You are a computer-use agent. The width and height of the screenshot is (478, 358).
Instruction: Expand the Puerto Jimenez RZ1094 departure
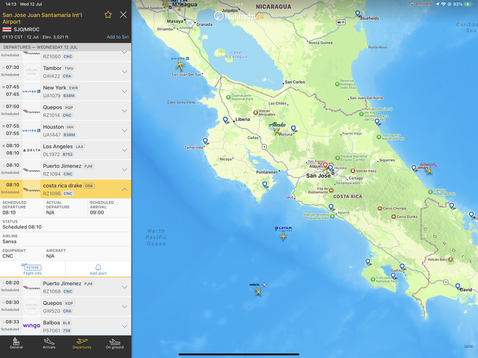65,170
